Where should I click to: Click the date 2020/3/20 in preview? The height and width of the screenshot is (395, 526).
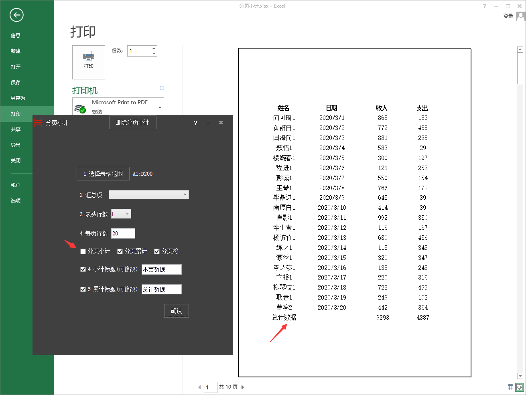[332, 308]
